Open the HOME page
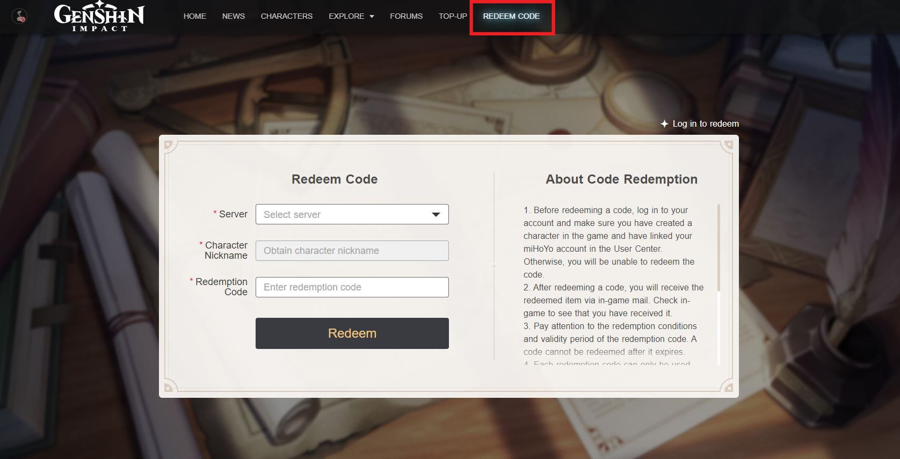This screenshot has width=900, height=459. coord(195,16)
